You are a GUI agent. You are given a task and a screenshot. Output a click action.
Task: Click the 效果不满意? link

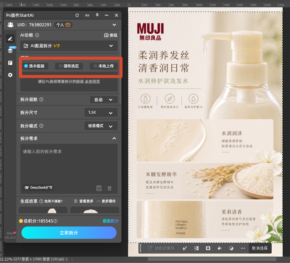[53, 201]
